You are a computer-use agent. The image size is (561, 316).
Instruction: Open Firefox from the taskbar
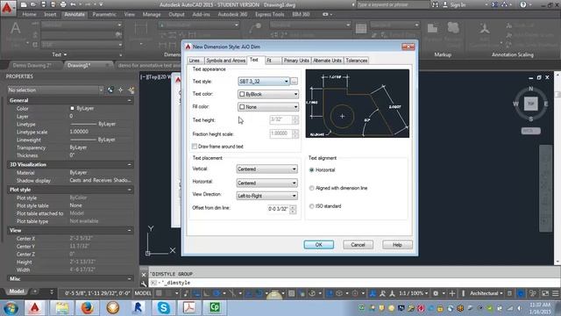(x=87, y=308)
